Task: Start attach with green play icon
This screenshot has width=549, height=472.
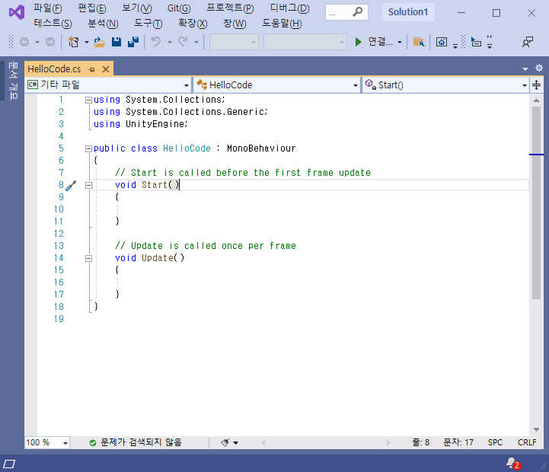Action: coord(358,42)
